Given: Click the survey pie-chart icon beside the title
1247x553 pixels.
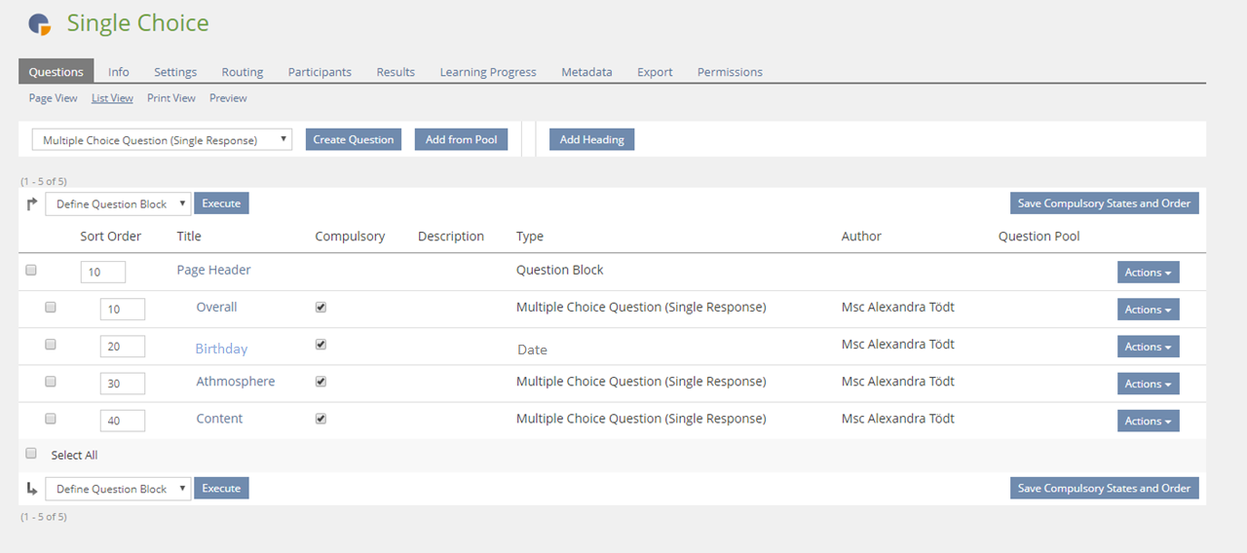Looking at the screenshot, I should click(x=39, y=24).
